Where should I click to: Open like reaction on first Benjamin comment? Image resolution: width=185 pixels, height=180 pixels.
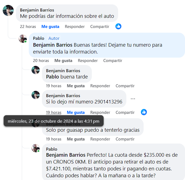[x=118, y=26]
